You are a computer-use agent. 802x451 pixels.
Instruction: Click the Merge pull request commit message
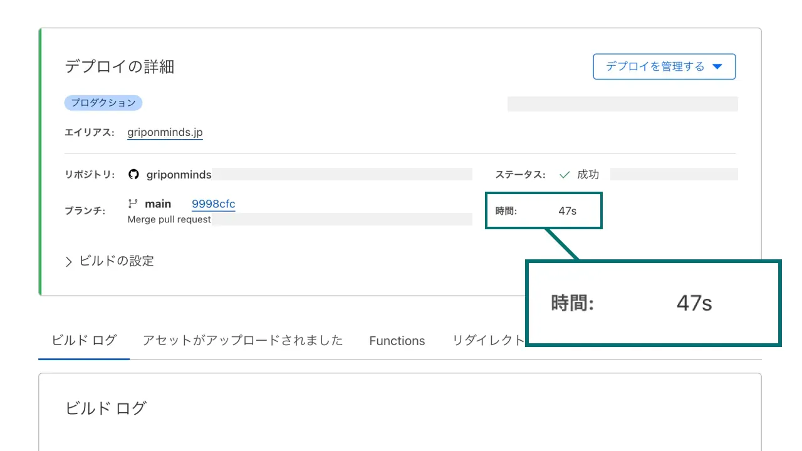click(x=169, y=219)
